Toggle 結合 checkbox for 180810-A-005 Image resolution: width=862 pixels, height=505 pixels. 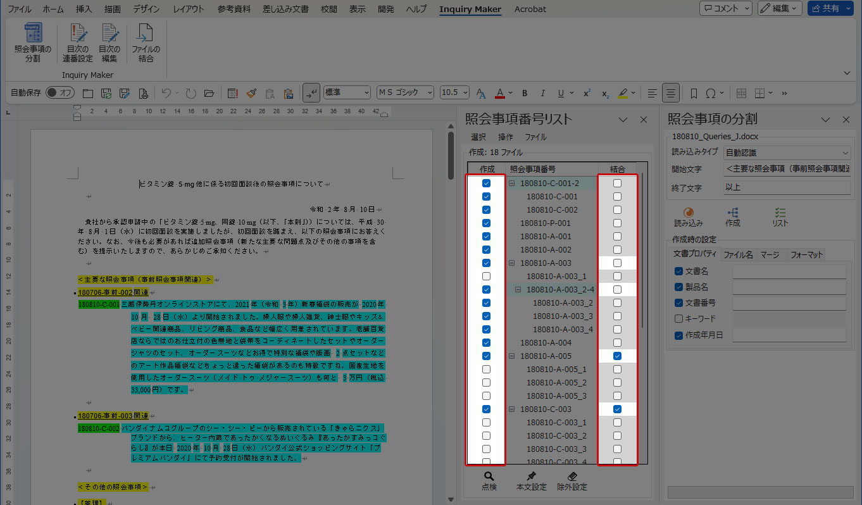coord(617,356)
